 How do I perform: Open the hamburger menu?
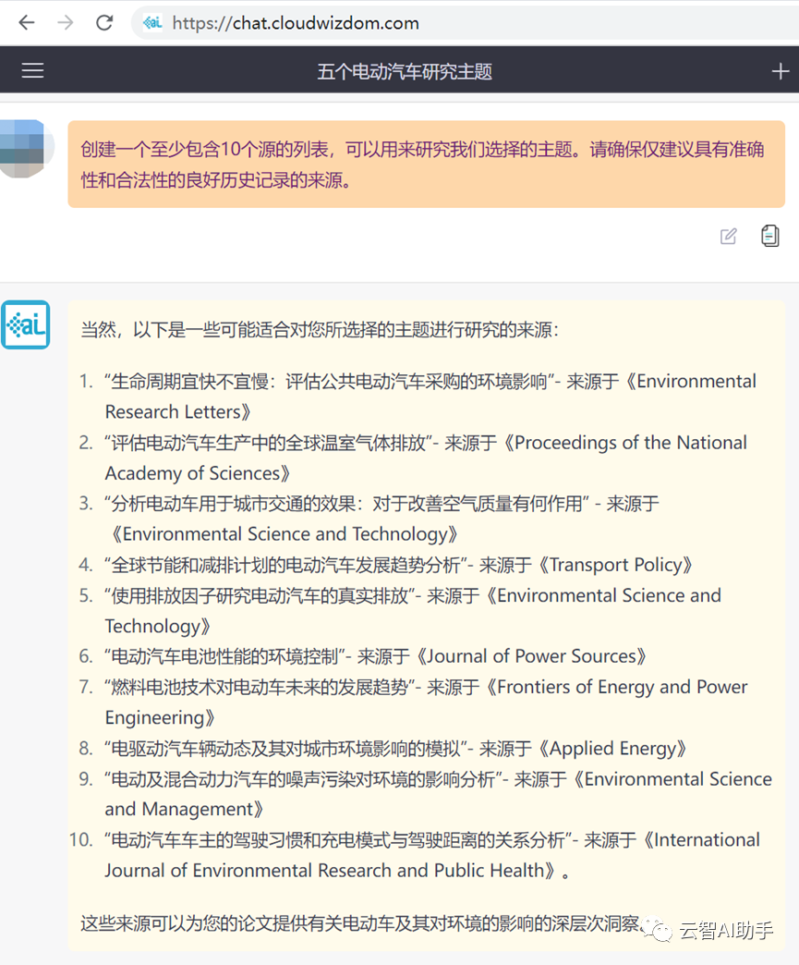pyautogui.click(x=32, y=71)
